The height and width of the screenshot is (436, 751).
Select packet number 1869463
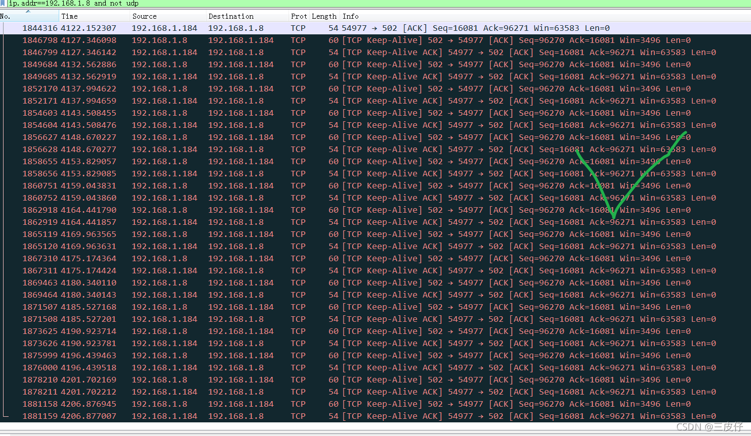375,283
